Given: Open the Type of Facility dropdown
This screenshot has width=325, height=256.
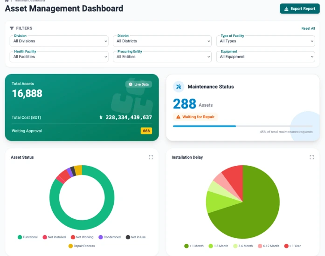Looking at the screenshot, I should [265, 41].
